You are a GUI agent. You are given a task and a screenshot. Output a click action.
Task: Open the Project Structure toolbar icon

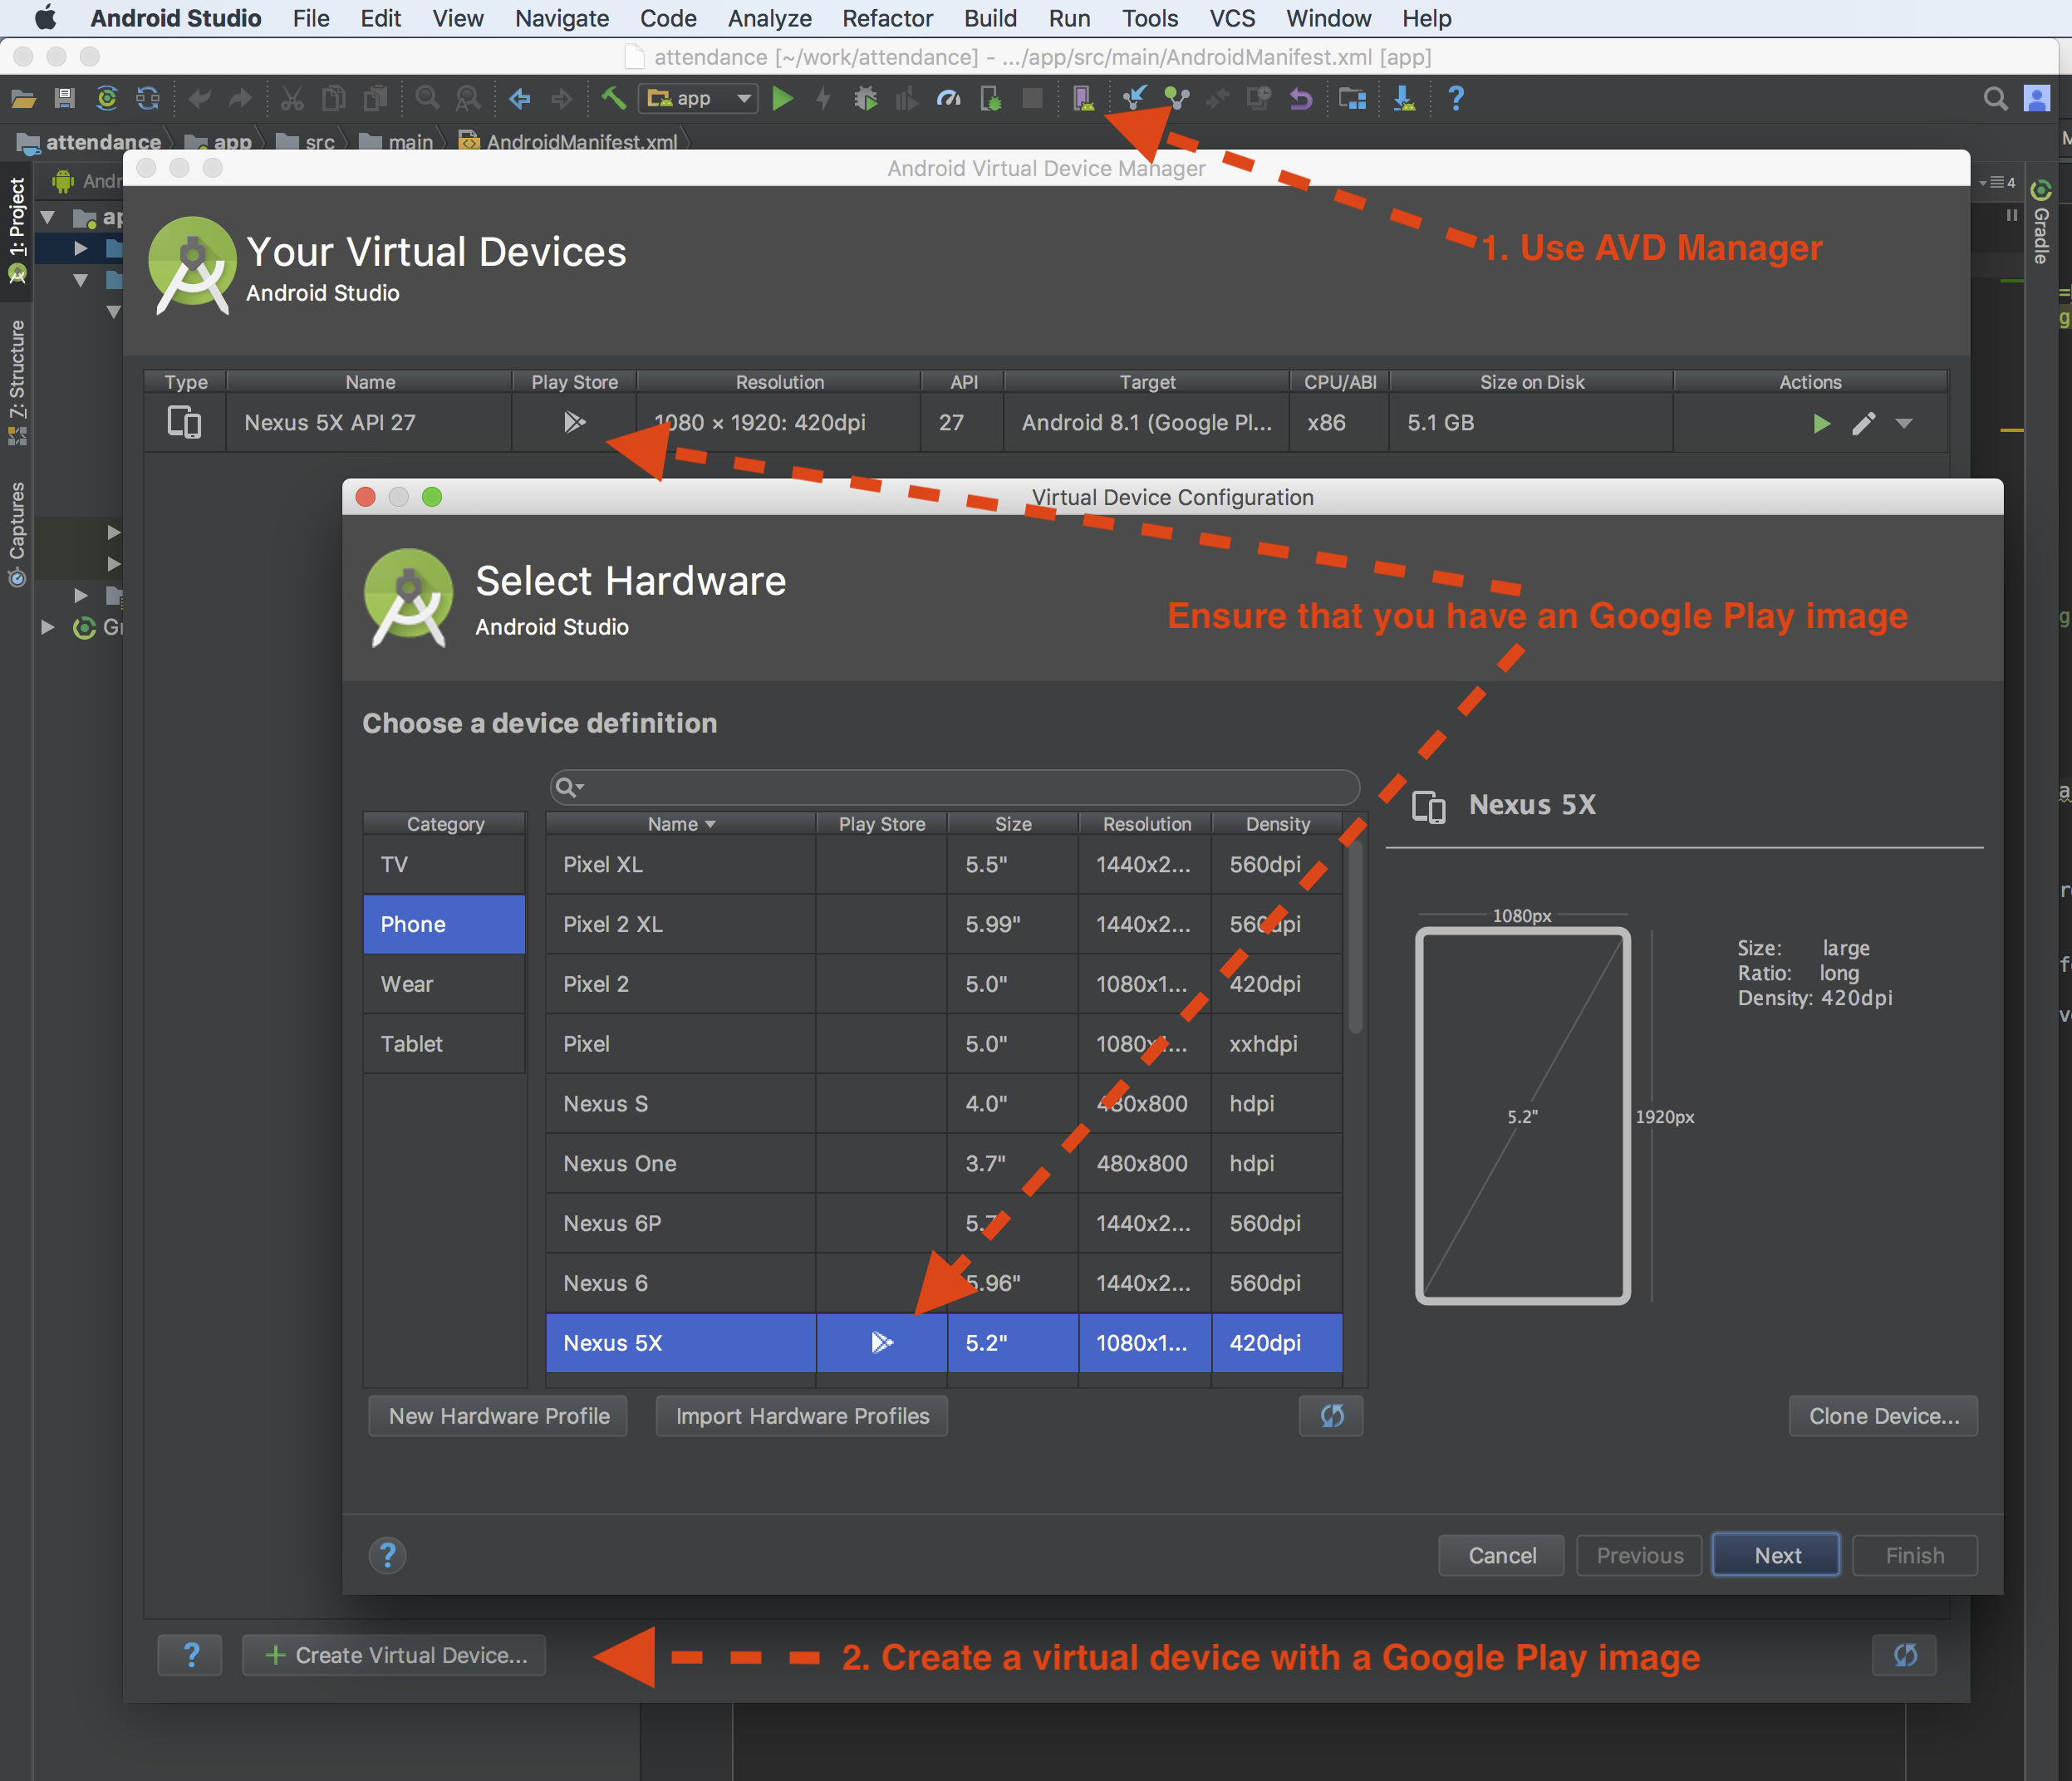[1352, 98]
